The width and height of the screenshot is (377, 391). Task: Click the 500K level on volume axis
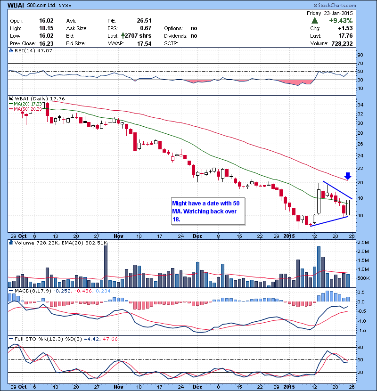point(363,278)
